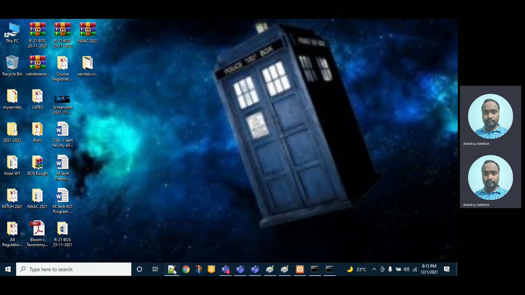Open the notification center
Screen dimensions: 525x295
[447, 269]
